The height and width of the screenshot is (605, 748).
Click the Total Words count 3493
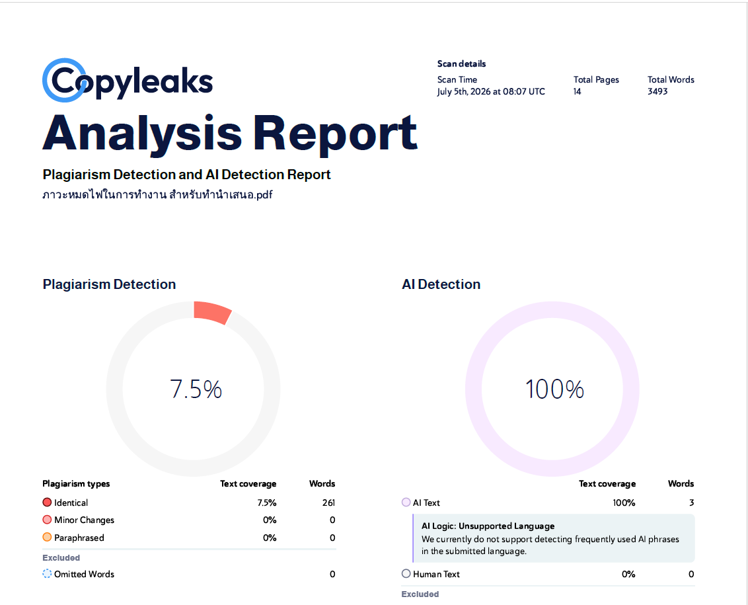point(657,92)
